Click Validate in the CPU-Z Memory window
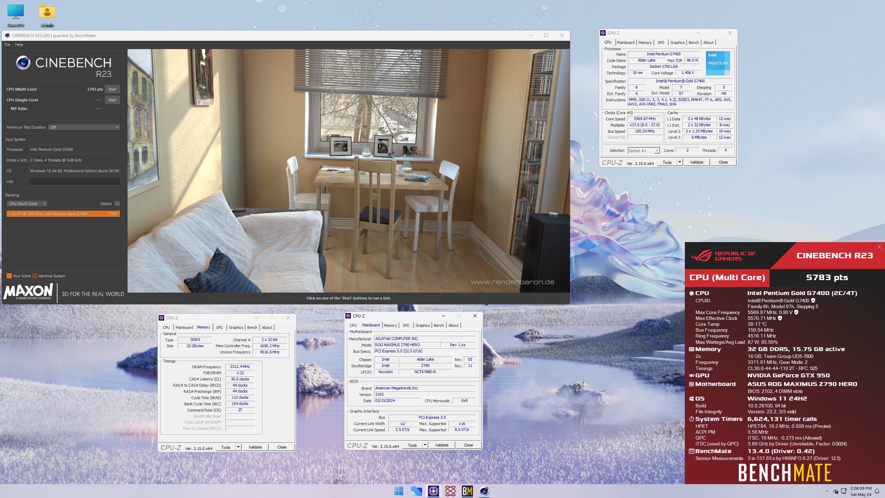The image size is (885, 498). point(255,447)
